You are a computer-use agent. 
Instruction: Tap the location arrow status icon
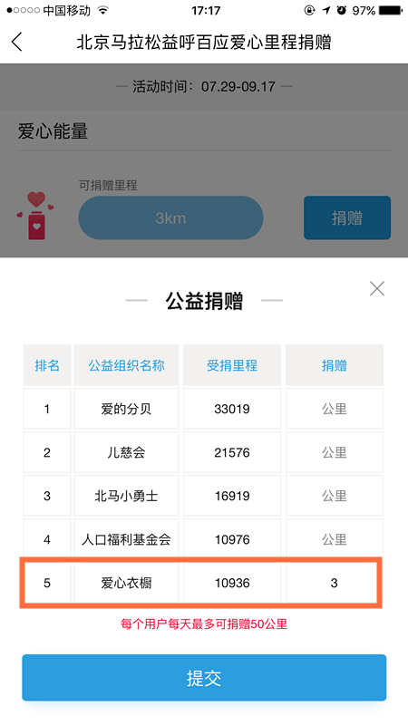tap(326, 10)
